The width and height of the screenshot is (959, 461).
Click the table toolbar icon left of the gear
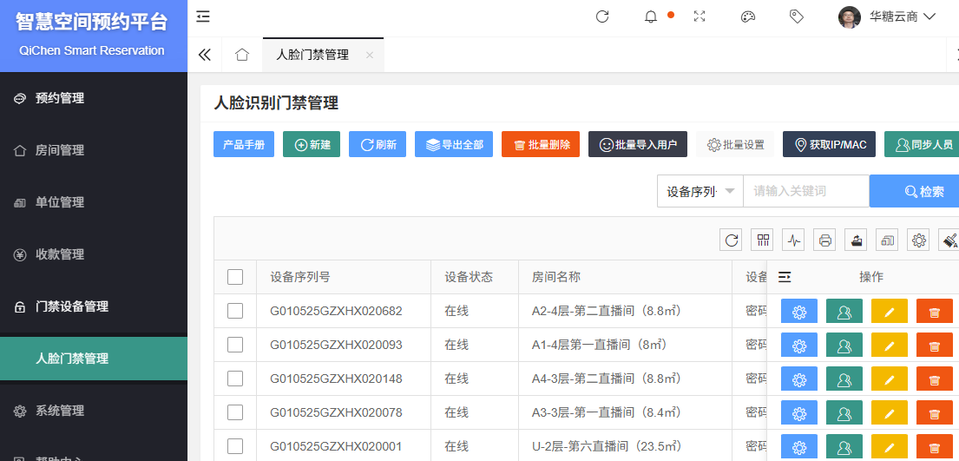click(x=887, y=240)
